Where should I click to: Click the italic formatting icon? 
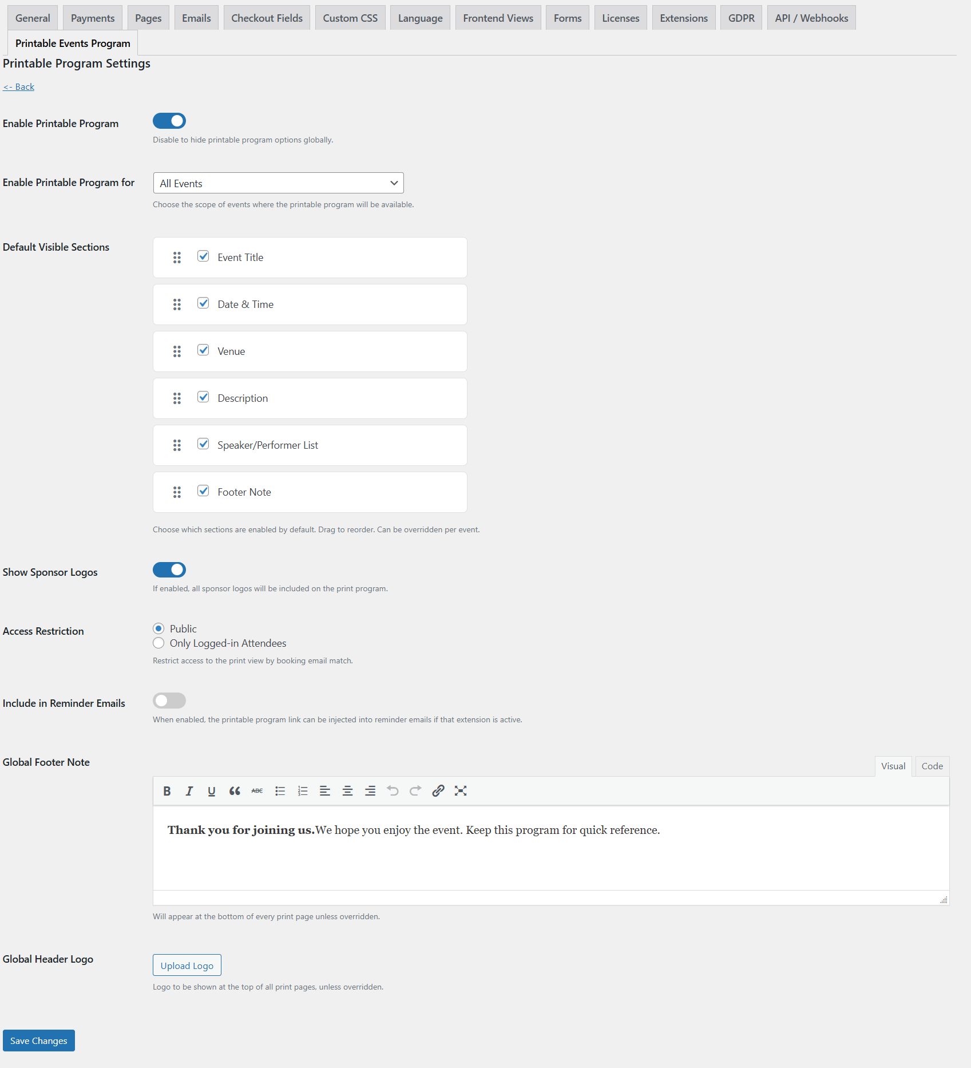point(189,791)
